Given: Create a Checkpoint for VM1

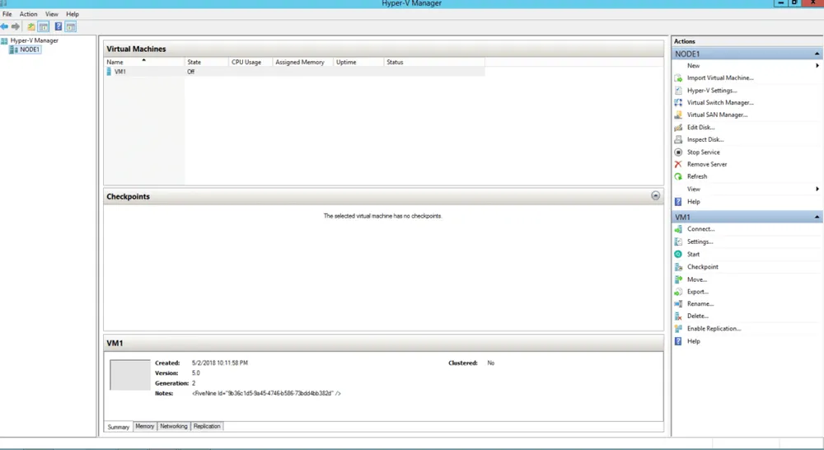Looking at the screenshot, I should (702, 267).
